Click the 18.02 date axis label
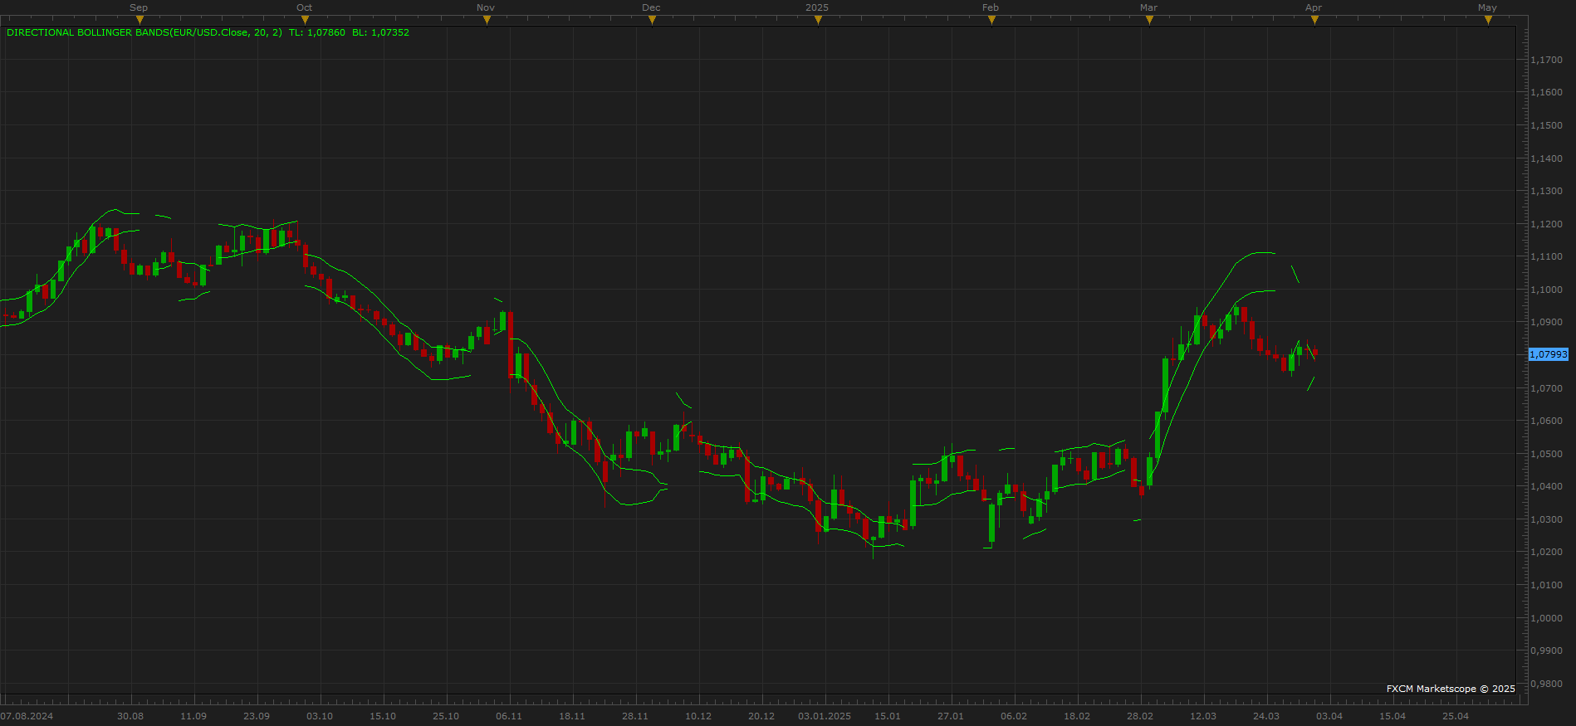Viewport: 1576px width, 726px height. pos(1077,716)
